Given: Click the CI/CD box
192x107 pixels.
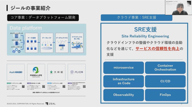Looking at the screenshot, I should tap(165, 81).
